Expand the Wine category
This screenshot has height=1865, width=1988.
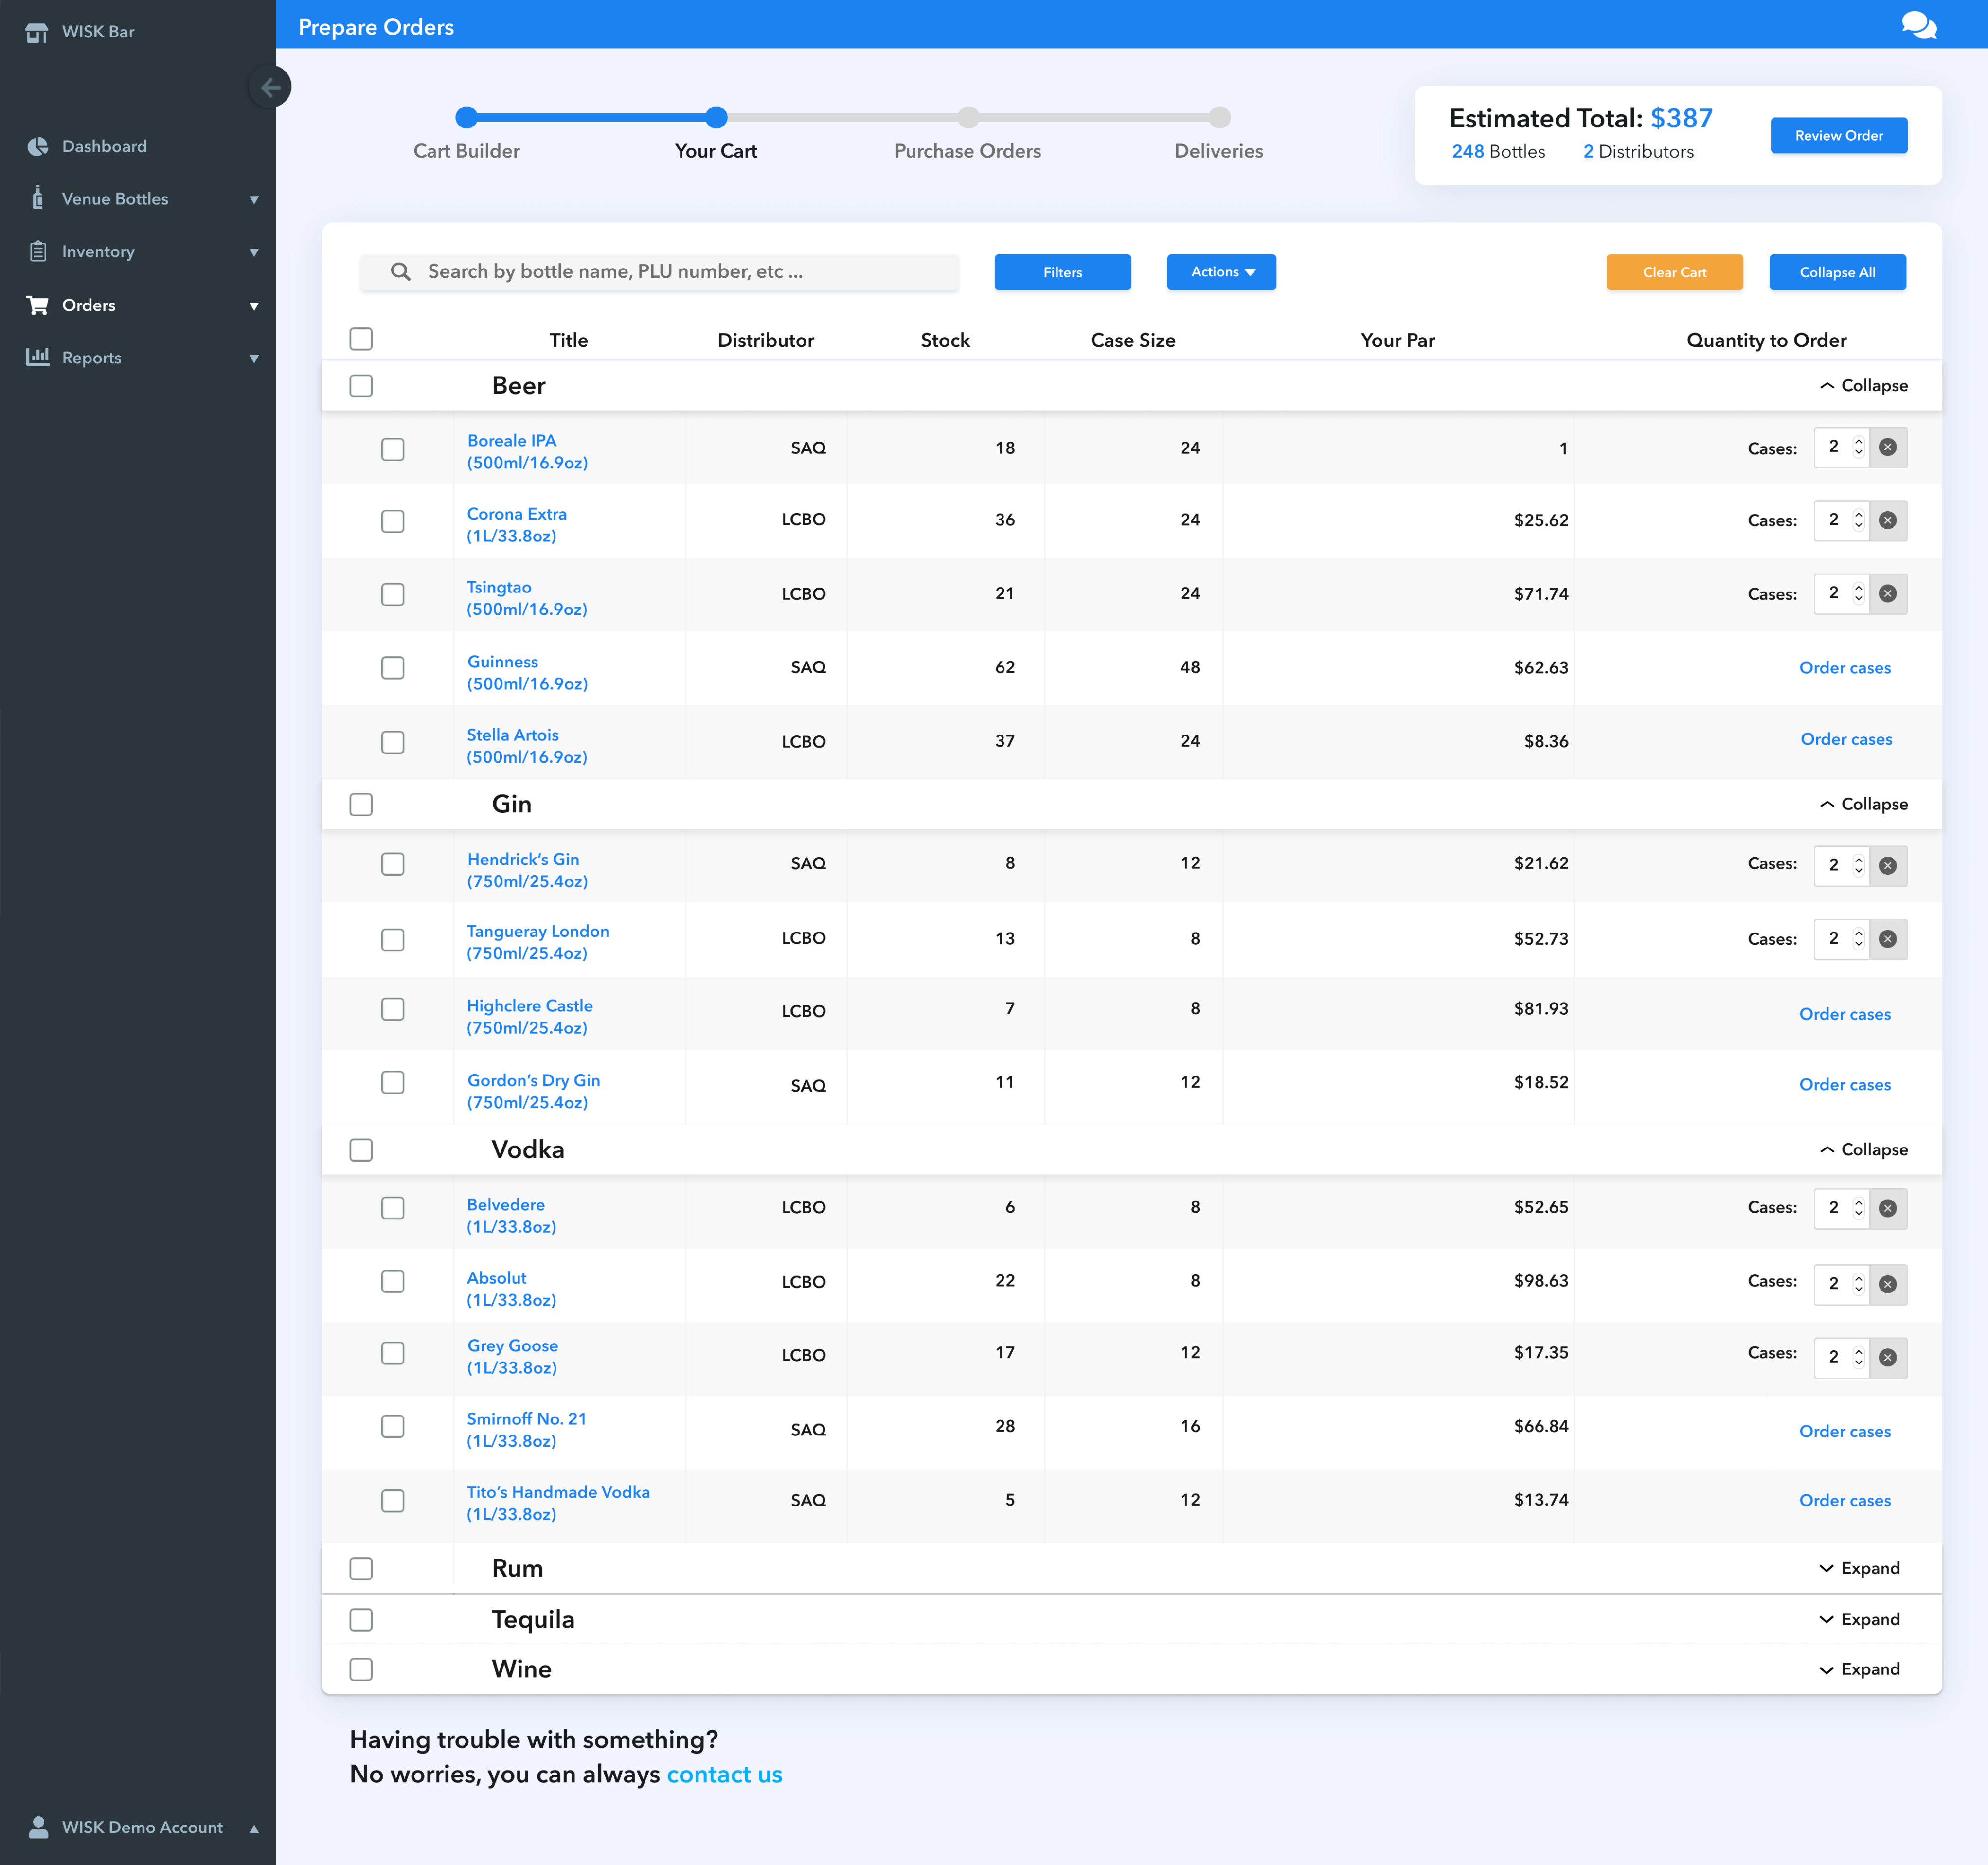pyautogui.click(x=1859, y=1669)
